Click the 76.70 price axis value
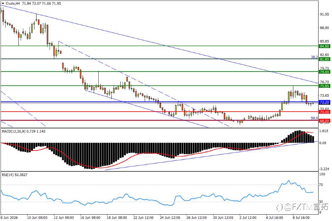This screenshot has width=332, height=221. point(325,82)
